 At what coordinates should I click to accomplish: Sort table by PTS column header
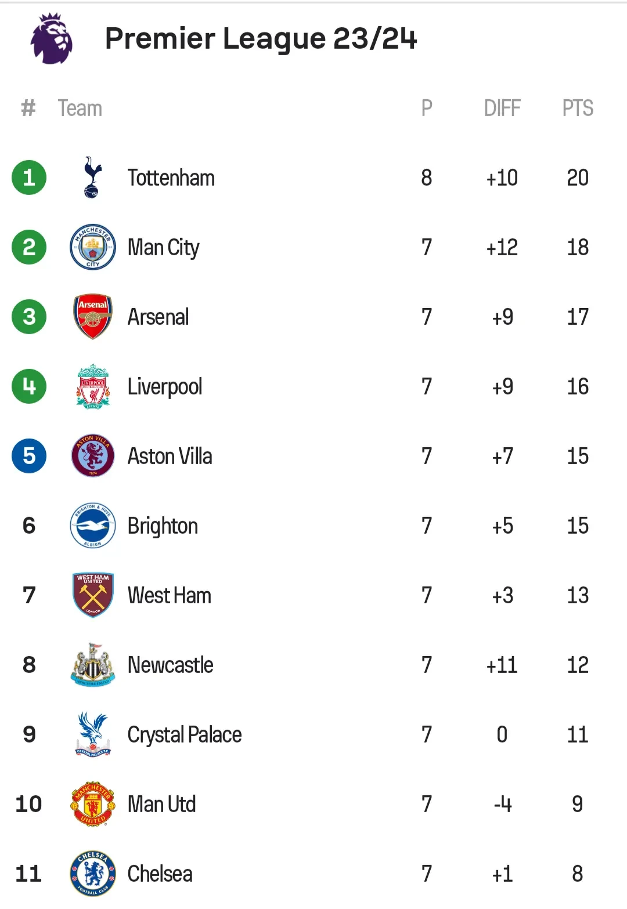(578, 108)
